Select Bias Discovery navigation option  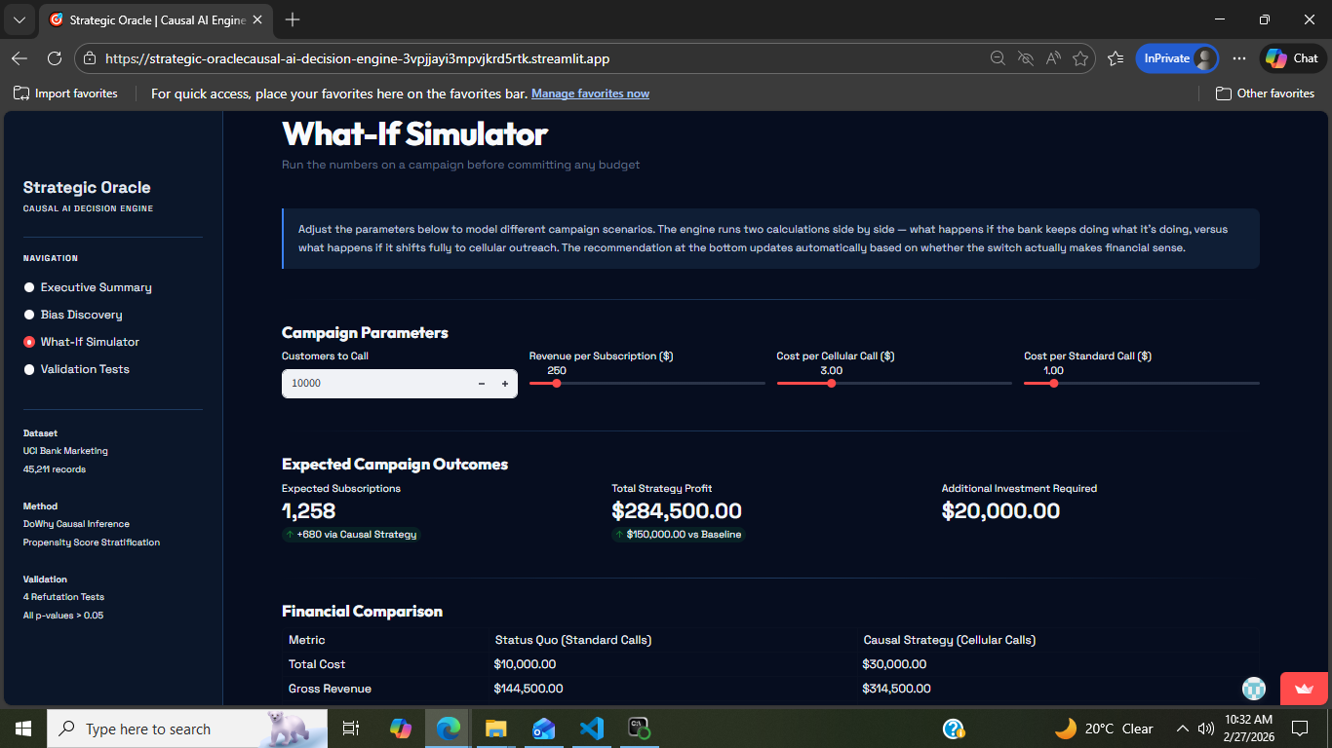[x=73, y=315]
